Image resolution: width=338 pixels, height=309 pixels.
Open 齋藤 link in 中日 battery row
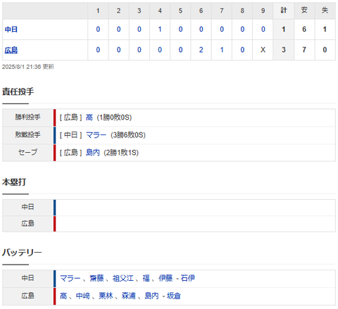click(96, 278)
